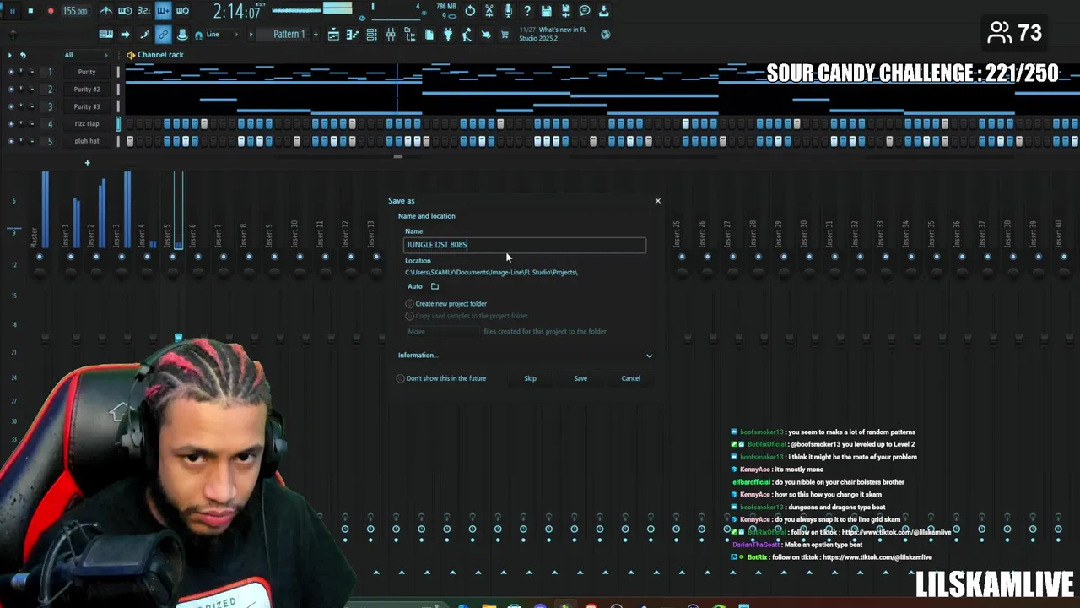Click the undo history icon
The image size is (1080, 608).
click(470, 11)
